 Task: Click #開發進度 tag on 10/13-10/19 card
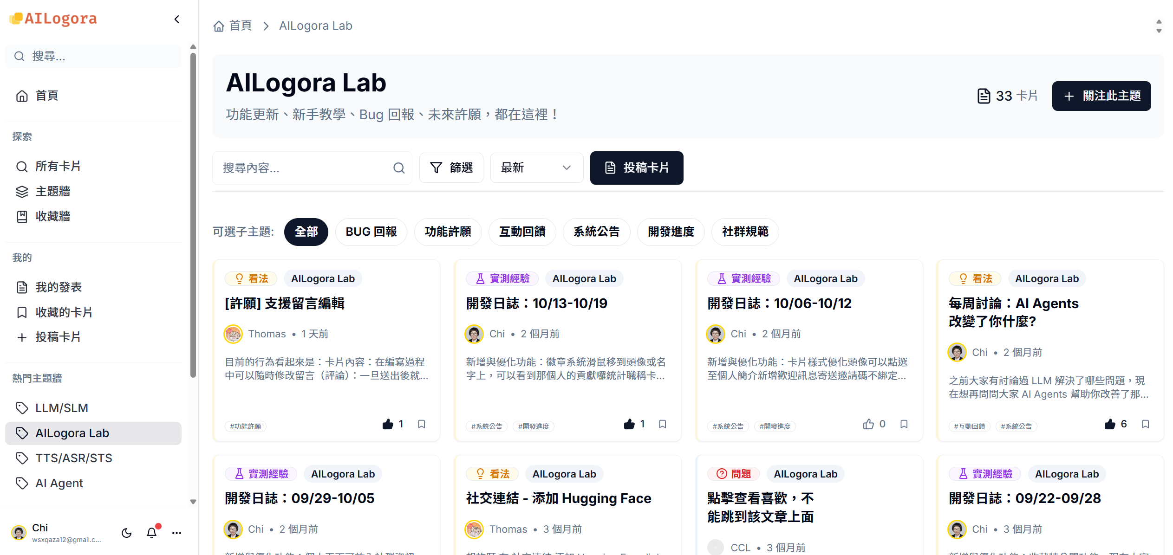click(x=534, y=426)
